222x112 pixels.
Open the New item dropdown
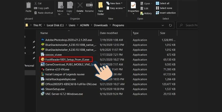click(114, 3)
